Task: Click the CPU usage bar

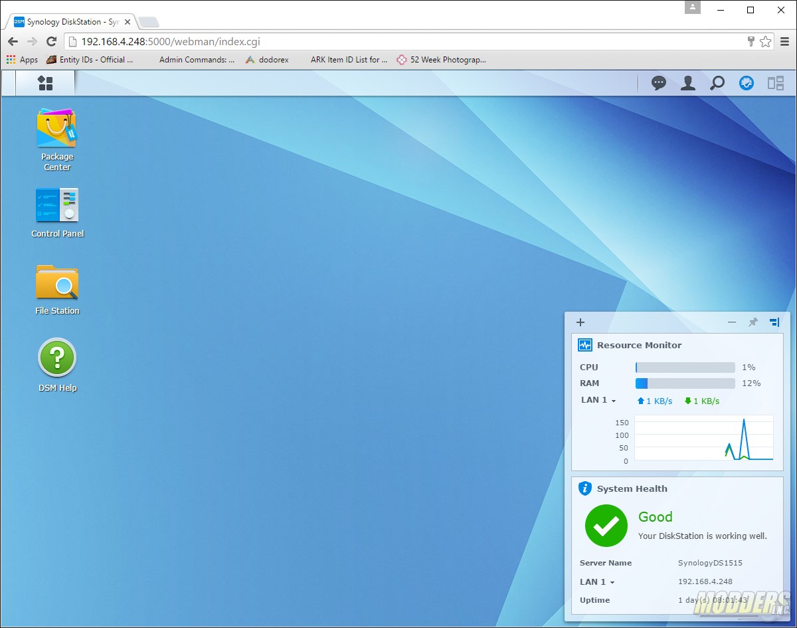Action: (x=685, y=367)
